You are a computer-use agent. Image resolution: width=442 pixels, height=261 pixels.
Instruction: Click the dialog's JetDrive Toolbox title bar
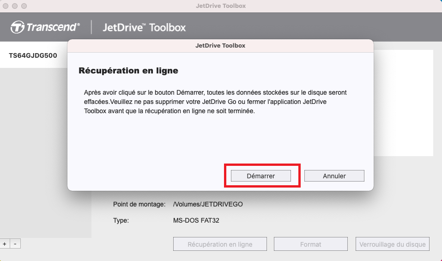tap(220, 46)
